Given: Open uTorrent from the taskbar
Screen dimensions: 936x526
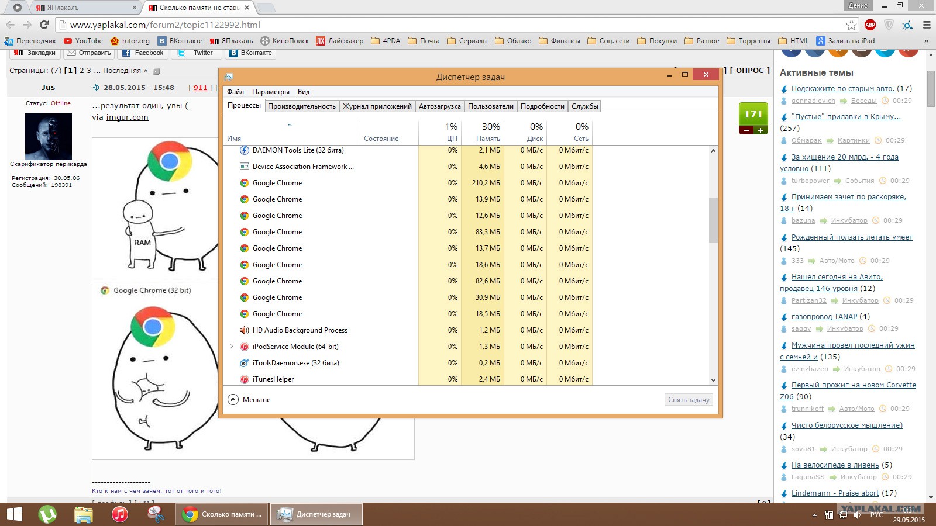Looking at the screenshot, I should point(47,514).
